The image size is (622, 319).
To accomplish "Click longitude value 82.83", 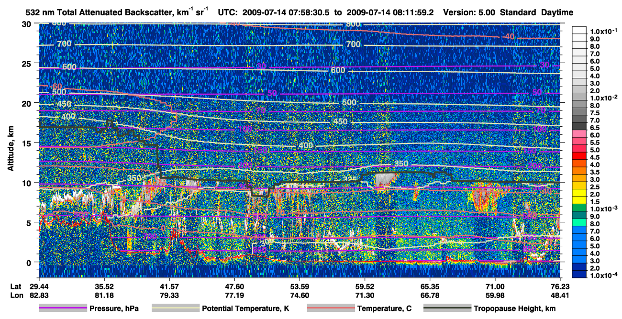I will [x=39, y=295].
